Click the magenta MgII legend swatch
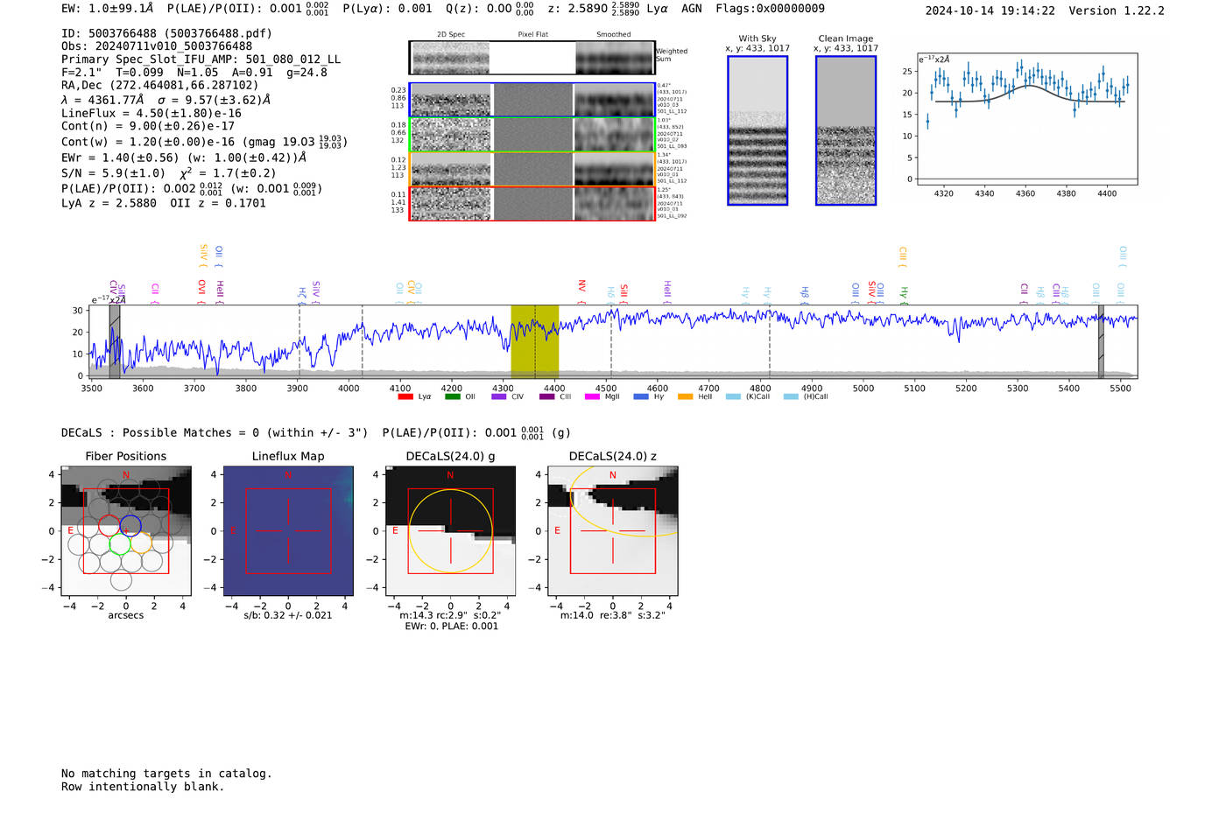The width and height of the screenshot is (1226, 834). [x=592, y=396]
